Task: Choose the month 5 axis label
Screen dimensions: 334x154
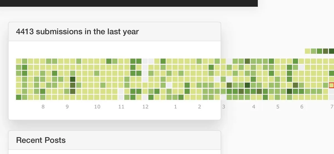Action: 278,107
